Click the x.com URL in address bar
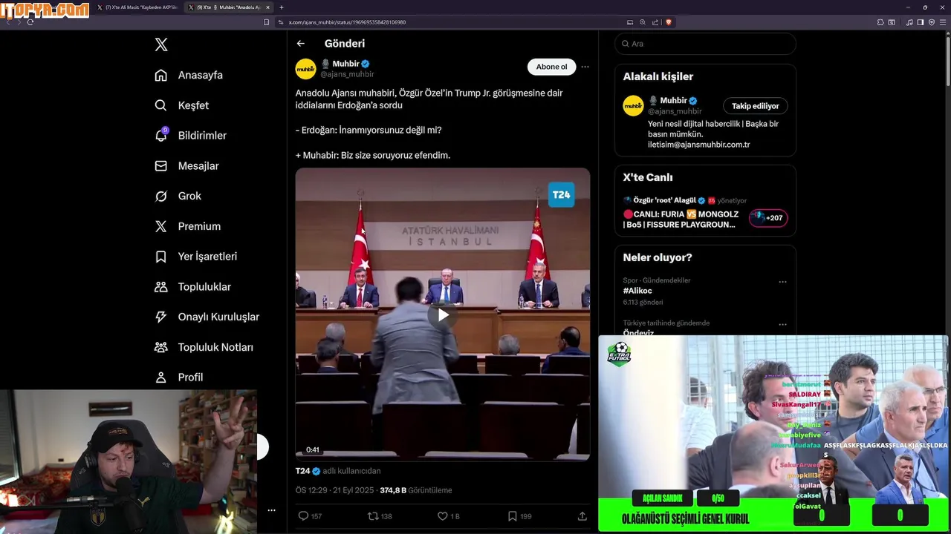This screenshot has height=534, width=951. pyautogui.click(x=347, y=22)
